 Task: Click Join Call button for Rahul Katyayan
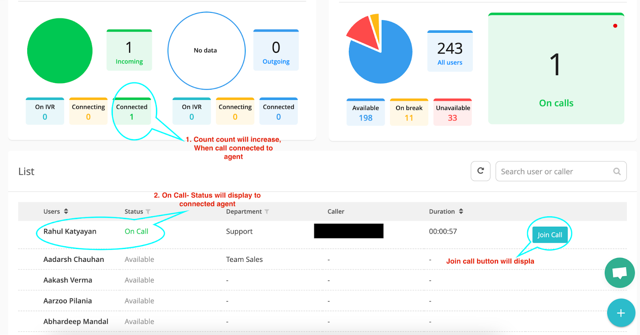[550, 235]
